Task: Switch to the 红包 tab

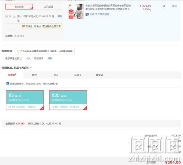Action: point(34,75)
